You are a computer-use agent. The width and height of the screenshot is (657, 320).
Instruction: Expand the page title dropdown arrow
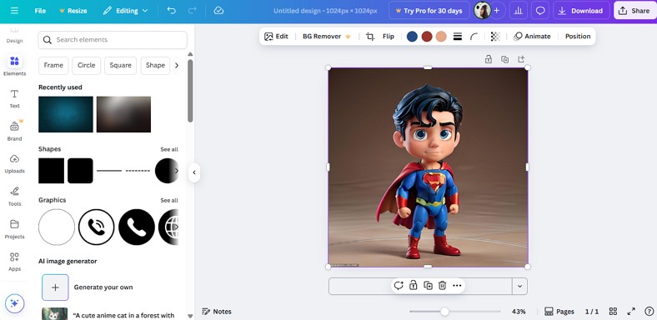click(x=519, y=287)
